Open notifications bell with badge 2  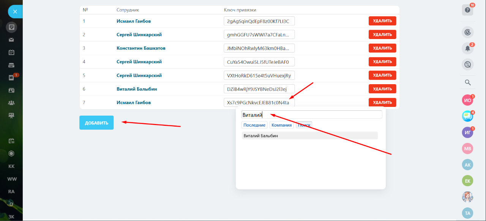coord(467,48)
